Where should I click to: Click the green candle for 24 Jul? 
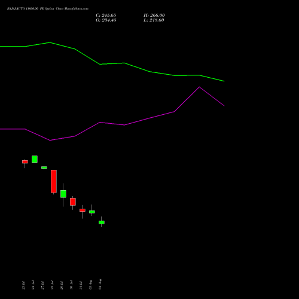pos(35,159)
